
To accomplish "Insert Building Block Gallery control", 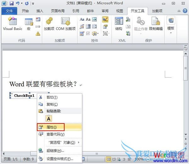I will [x=82, y=26].
